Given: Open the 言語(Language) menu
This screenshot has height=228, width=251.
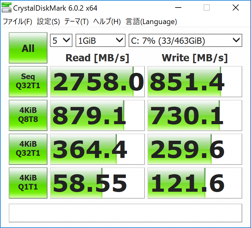Looking at the screenshot, I should click(x=151, y=22).
